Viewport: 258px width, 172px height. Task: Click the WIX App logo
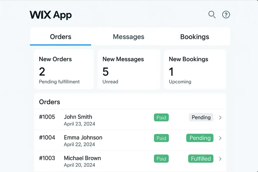51,15
